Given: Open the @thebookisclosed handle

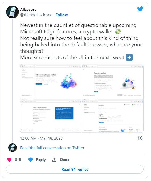Looking at the screenshot, I should tap(36, 15).
